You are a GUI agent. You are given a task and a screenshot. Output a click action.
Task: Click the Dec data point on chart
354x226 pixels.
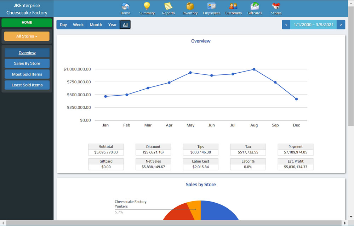coord(296,99)
